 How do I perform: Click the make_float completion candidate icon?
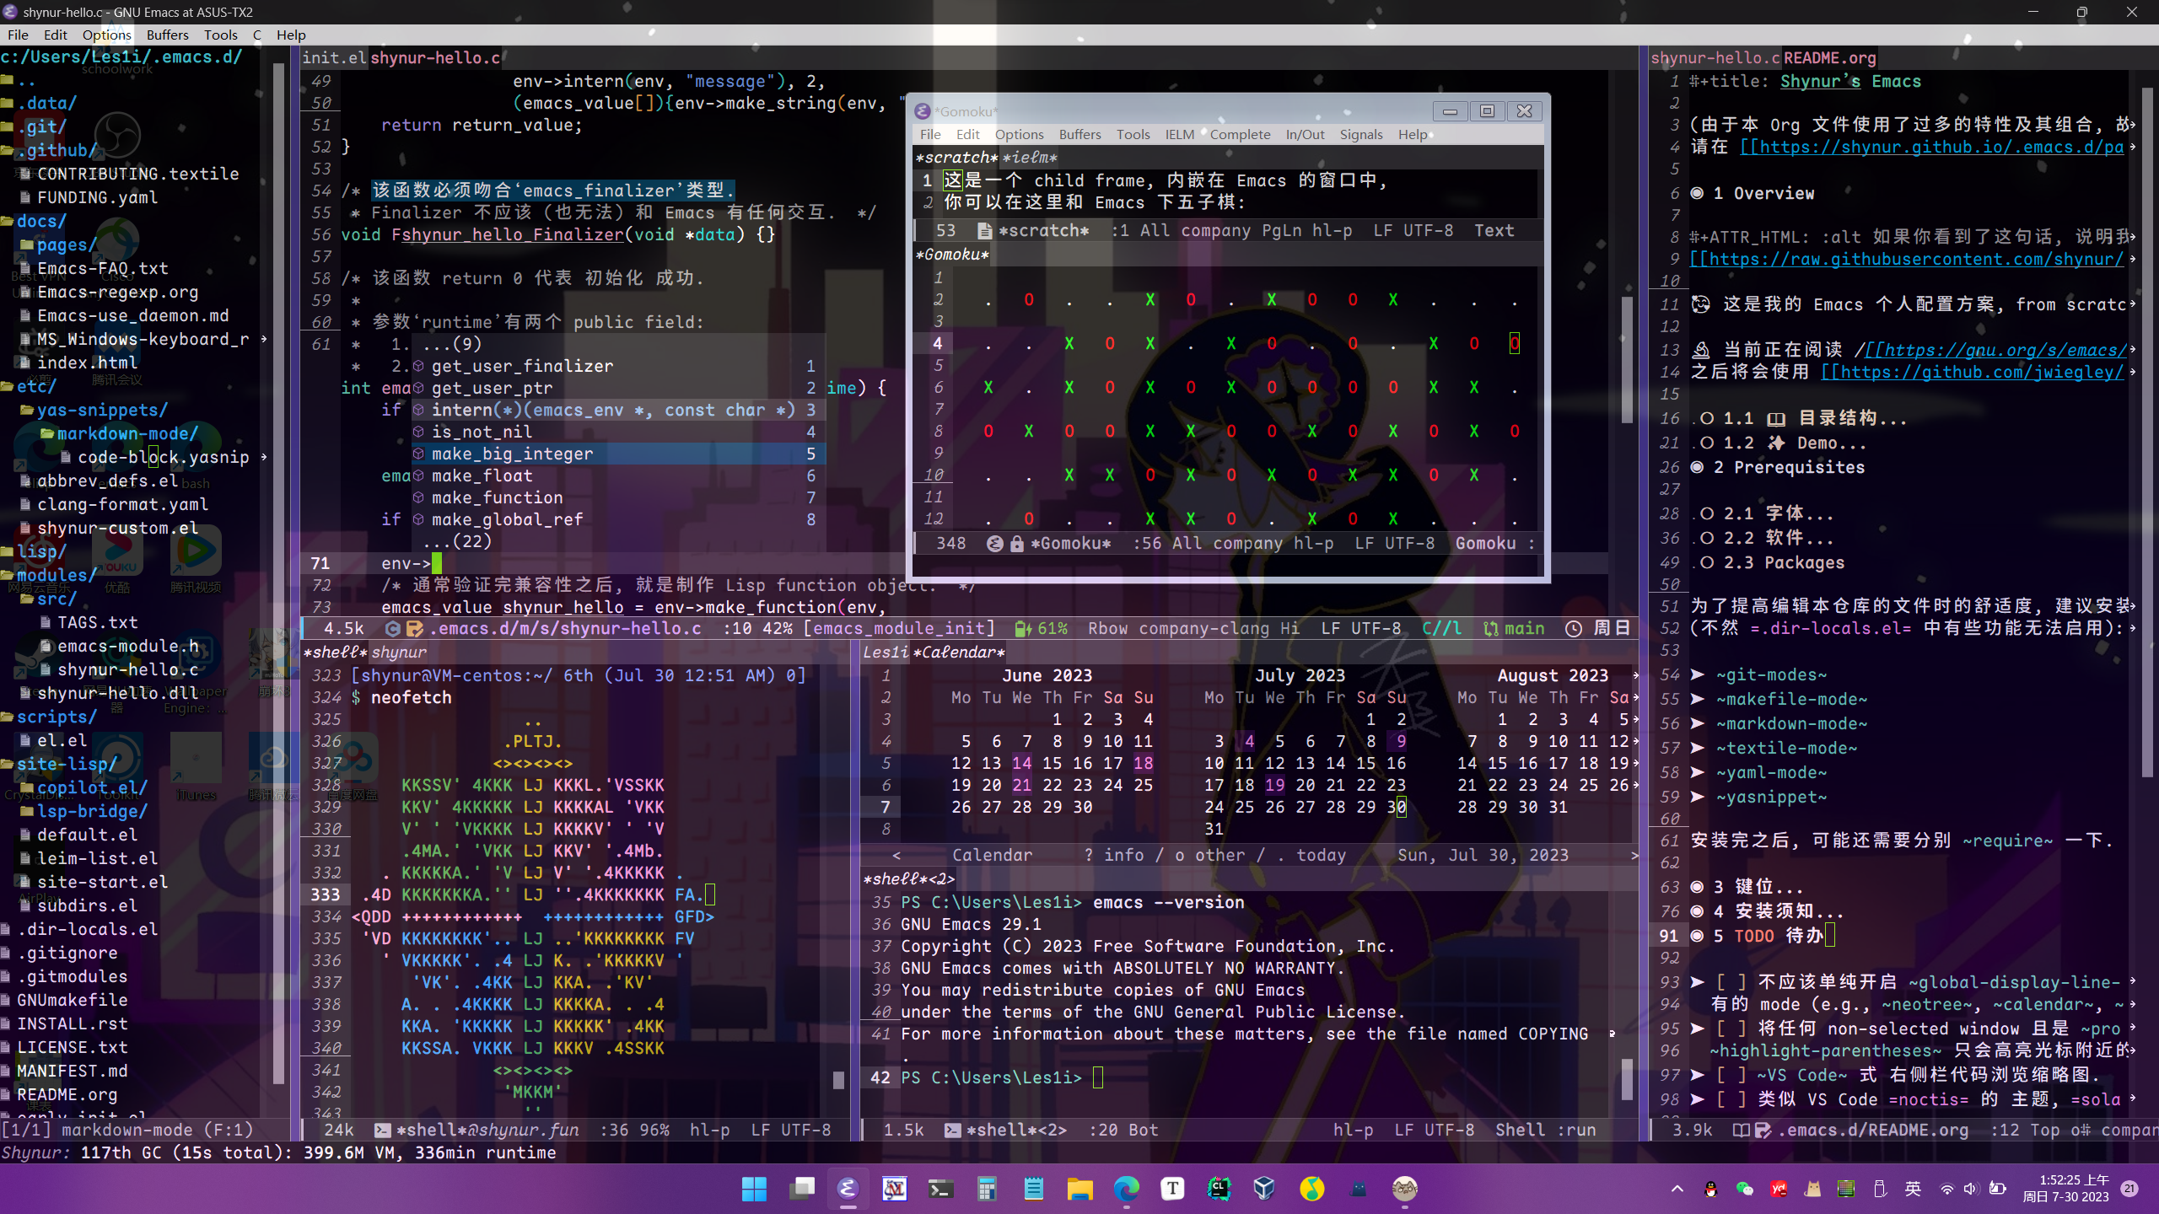click(x=418, y=475)
